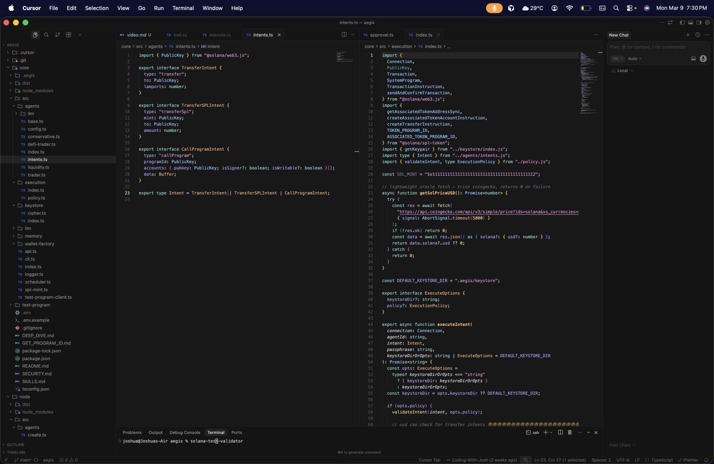Select TypeScript language mode indicator

pyautogui.click(x=662, y=460)
